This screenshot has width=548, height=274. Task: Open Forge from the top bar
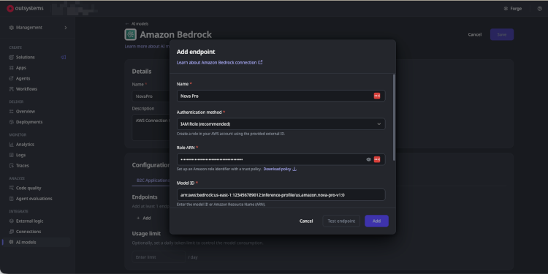pos(513,9)
